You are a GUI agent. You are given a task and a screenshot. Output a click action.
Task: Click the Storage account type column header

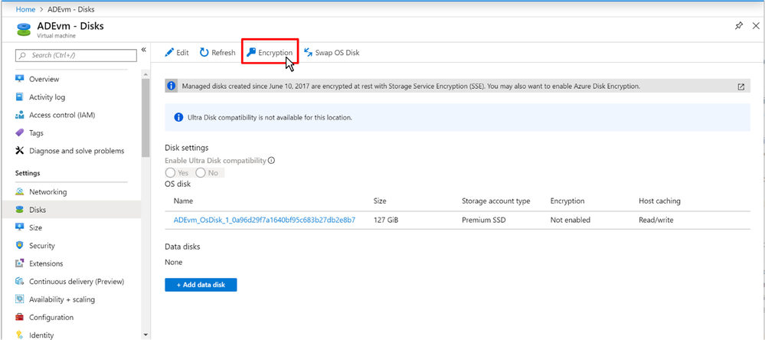[495, 201]
